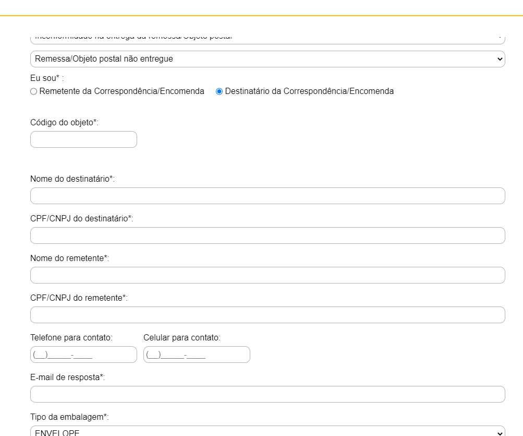Click the 'Tipo da embalagem*:' label
Viewport: 523px width, 436px height.
(x=69, y=417)
